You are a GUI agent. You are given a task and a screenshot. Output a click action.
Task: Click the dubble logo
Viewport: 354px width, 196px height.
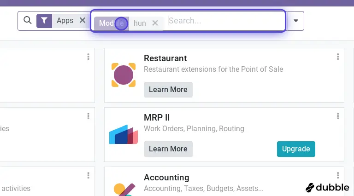[327, 187]
